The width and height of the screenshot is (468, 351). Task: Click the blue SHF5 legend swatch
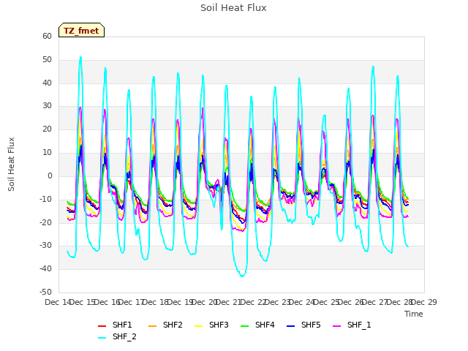291,326
